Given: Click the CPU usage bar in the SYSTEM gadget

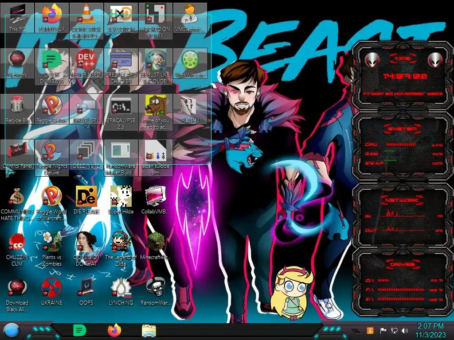Looking at the screenshot, I should (x=401, y=145).
